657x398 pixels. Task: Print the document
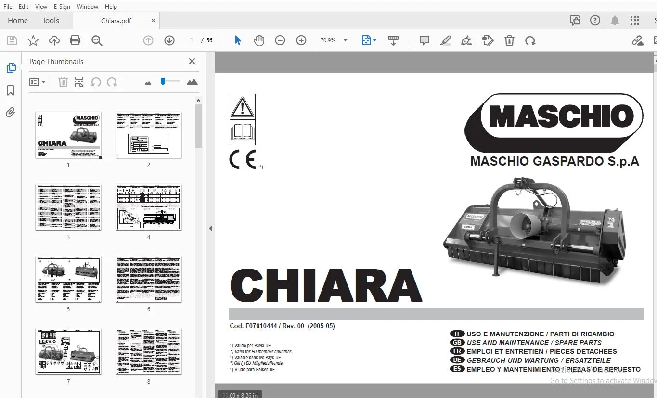tap(75, 41)
